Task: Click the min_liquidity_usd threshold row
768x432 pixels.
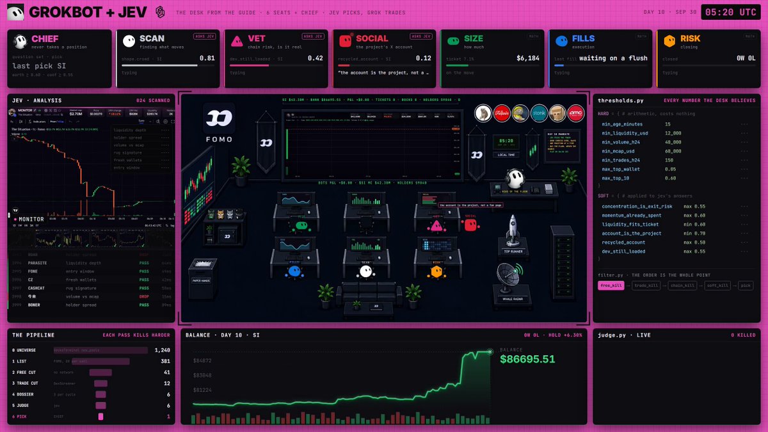Action: coord(675,133)
